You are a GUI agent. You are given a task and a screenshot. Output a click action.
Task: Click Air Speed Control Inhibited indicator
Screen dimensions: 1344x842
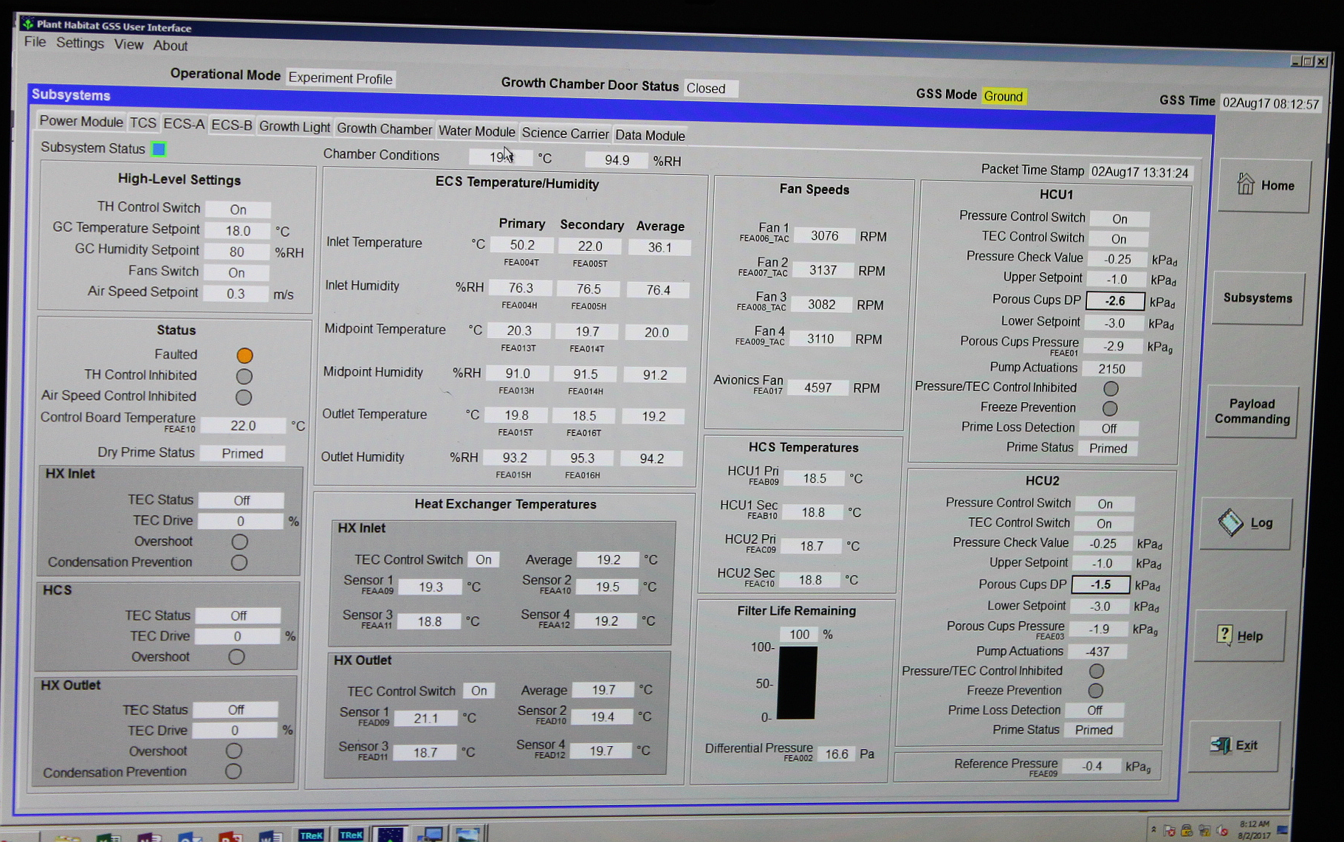click(x=243, y=397)
